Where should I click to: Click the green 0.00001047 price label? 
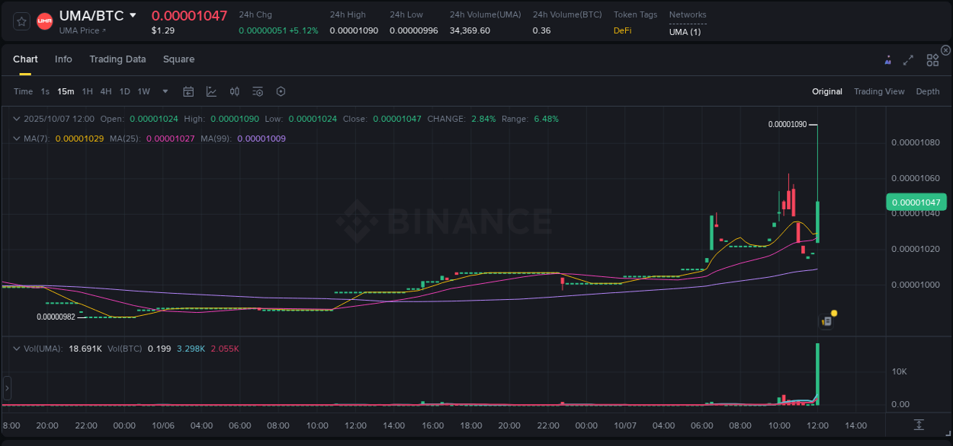tap(916, 202)
